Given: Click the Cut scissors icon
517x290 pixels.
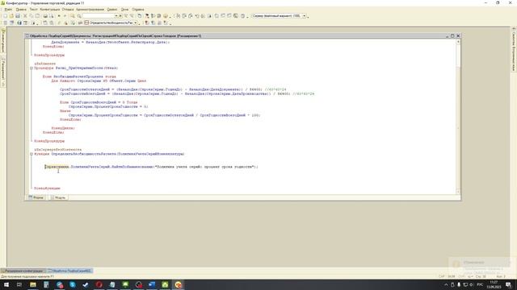Looking at the screenshot, I should click(x=25, y=16).
